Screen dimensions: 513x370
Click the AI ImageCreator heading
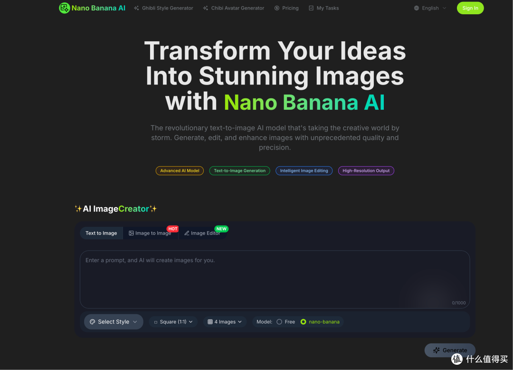116,209
